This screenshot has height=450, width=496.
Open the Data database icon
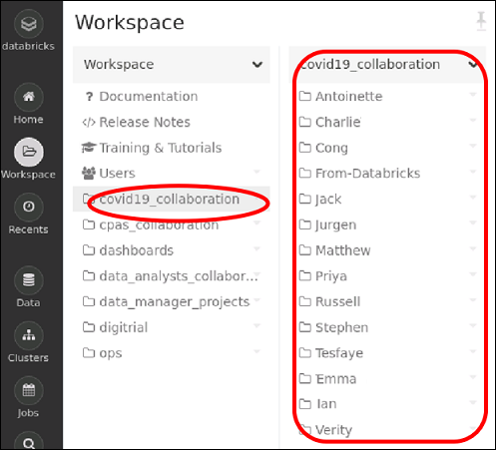(x=29, y=280)
